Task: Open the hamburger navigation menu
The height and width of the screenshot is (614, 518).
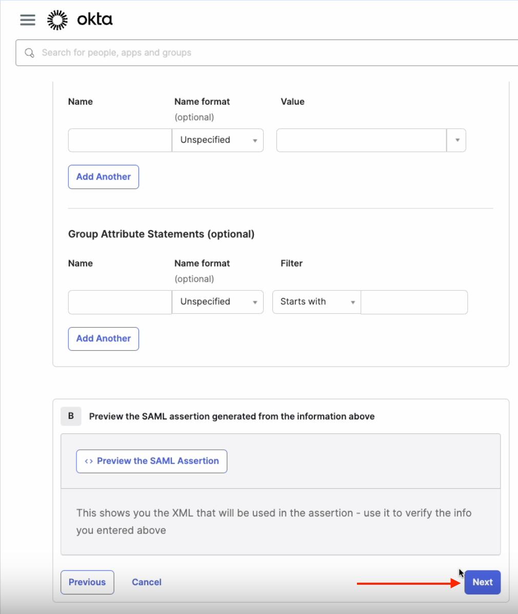Action: [x=28, y=20]
